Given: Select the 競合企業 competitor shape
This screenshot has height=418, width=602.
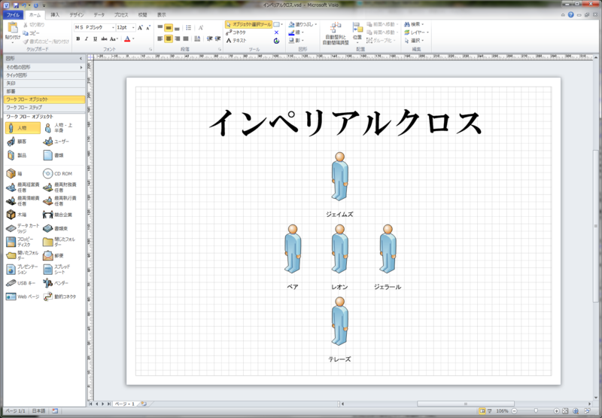Looking at the screenshot, I should click(x=58, y=215).
